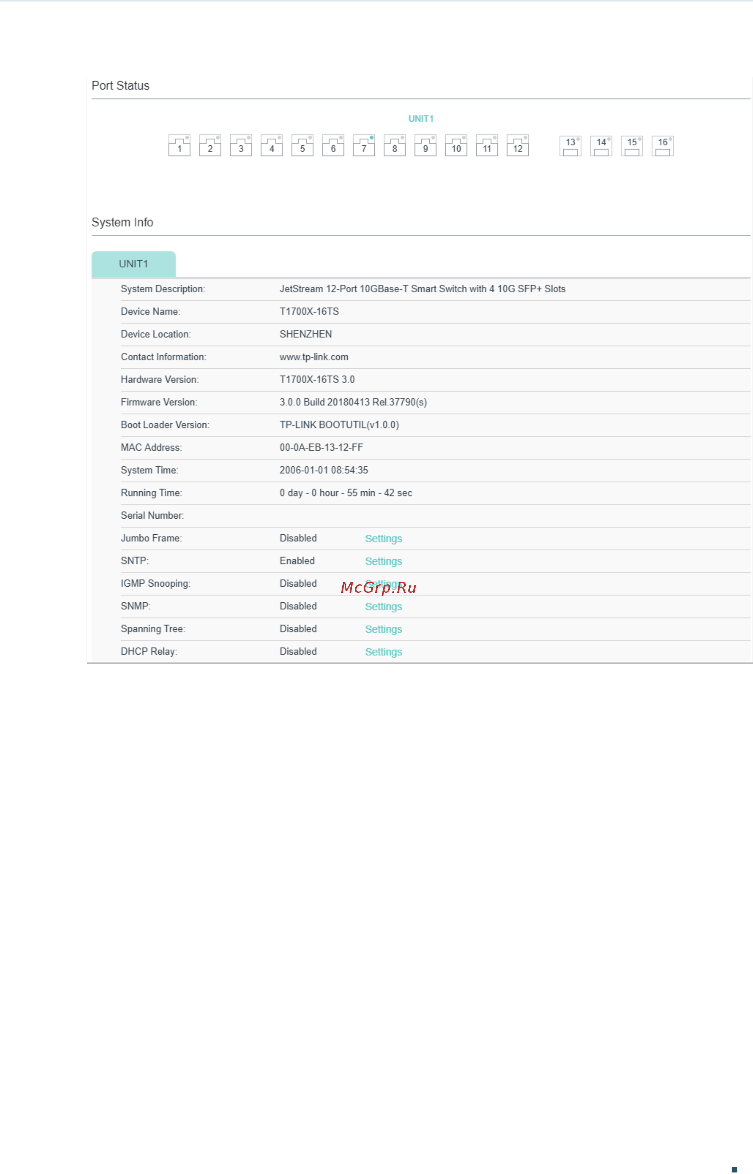Click hardware version T1700X-16TS 3.0
Viewport: 753px width, 1174px height.
point(317,379)
